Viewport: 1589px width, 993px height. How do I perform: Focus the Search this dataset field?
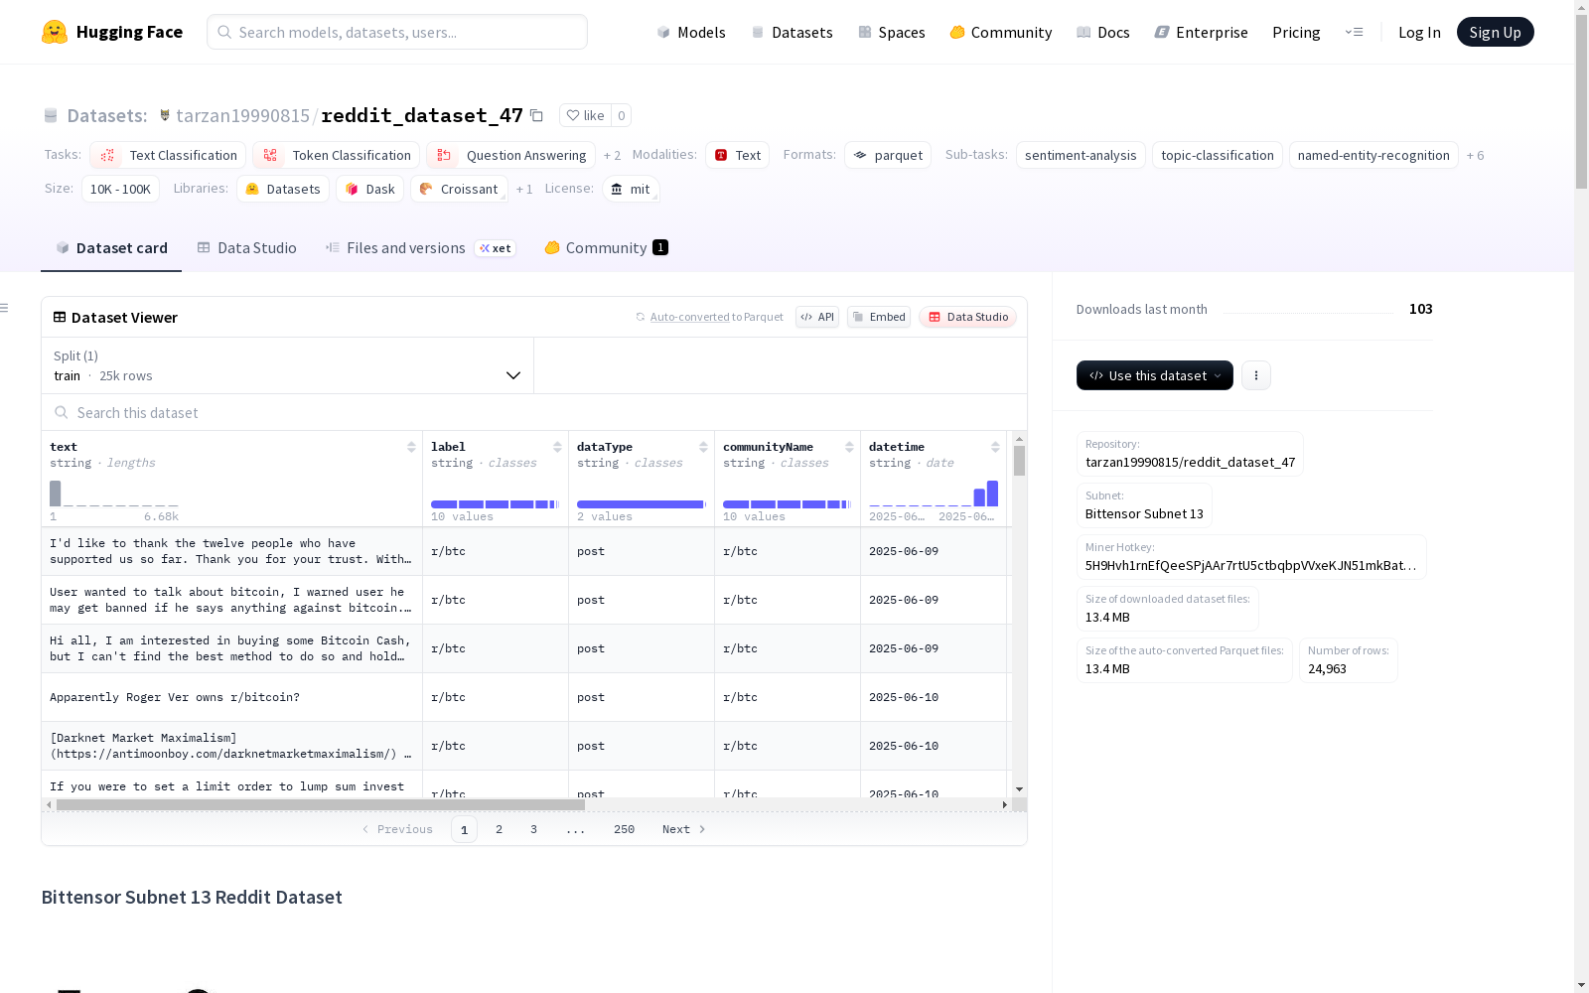[x=534, y=412]
